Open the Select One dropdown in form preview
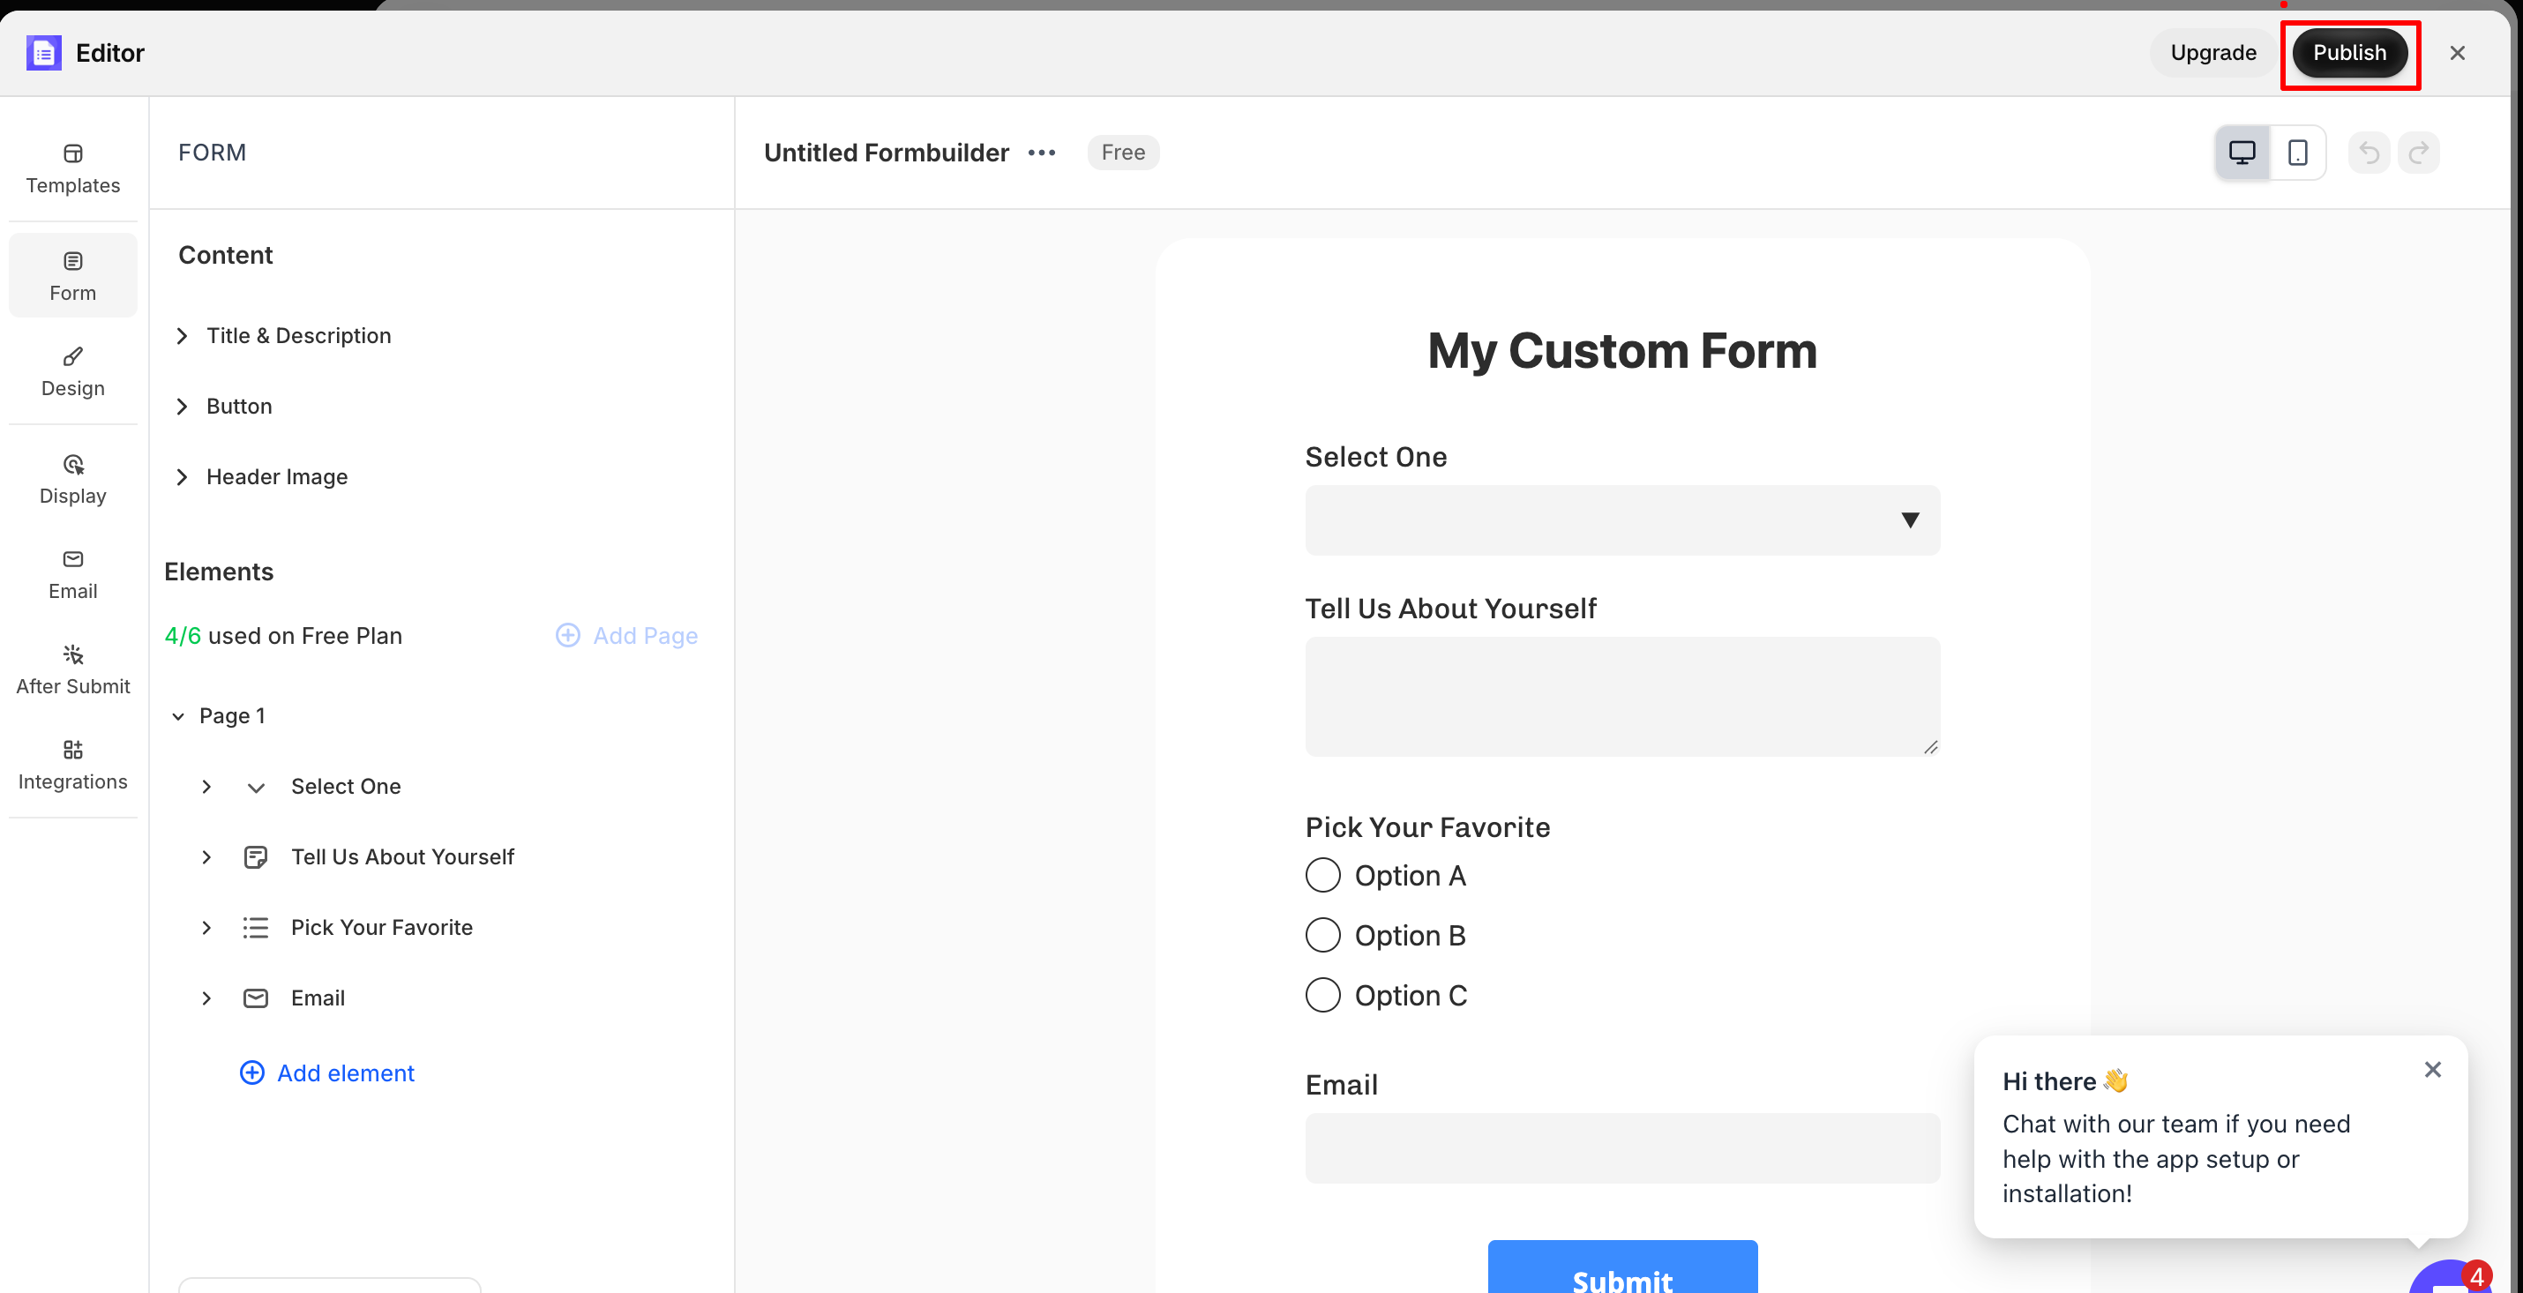 point(1622,520)
